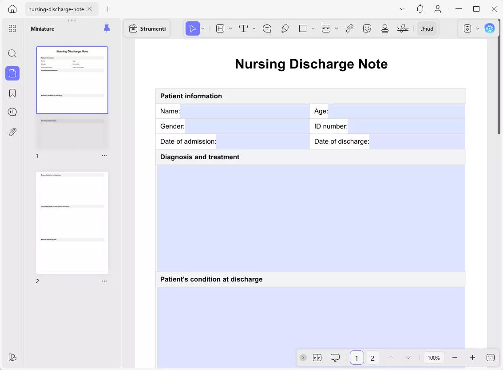The width and height of the screenshot is (503, 370).
Task: Close the nursing-discharge-note tab
Action: 90,9
